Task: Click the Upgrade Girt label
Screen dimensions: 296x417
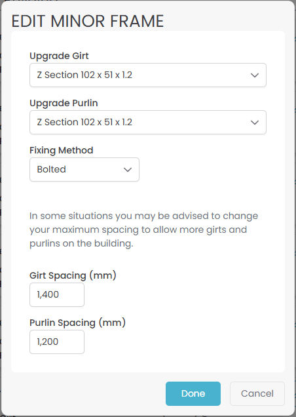Action: 59,56
